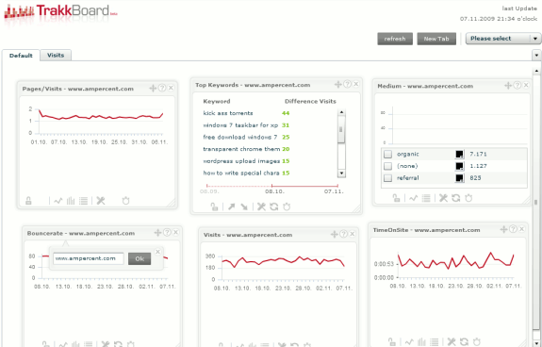Click the www.ampercent.com input field
This screenshot has height=347, width=542.
(x=89, y=258)
